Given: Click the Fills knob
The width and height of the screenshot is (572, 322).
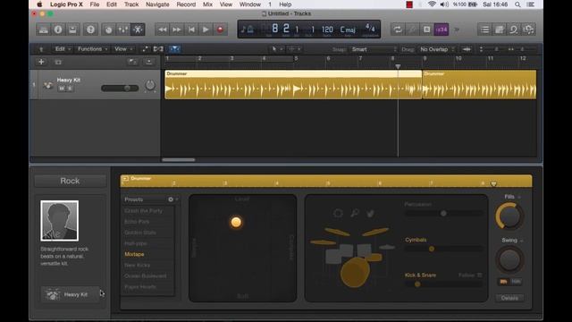Looking at the screenshot, I should tap(509, 216).
